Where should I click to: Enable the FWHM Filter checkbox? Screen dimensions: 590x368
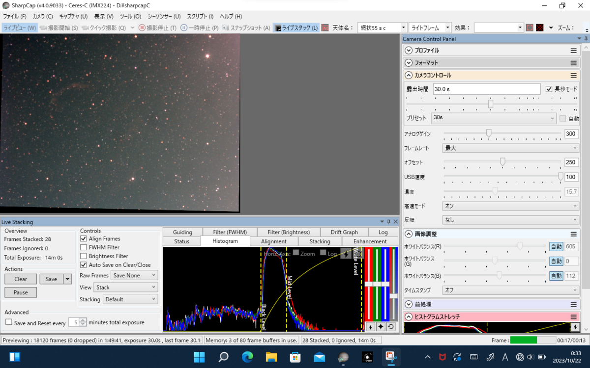pyautogui.click(x=84, y=247)
